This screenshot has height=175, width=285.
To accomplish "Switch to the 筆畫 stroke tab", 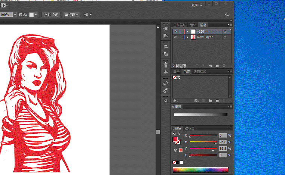I will (x=176, y=72).
